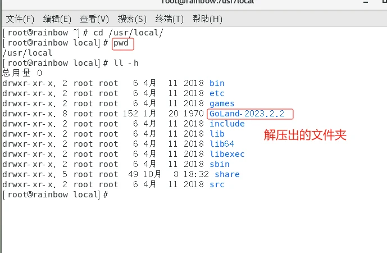Click the src directory name
Screen dimensions: 387x253
pyautogui.click(x=217, y=184)
